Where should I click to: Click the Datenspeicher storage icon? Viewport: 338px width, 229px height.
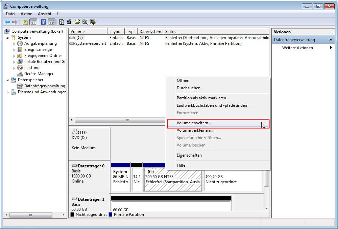click(14, 80)
